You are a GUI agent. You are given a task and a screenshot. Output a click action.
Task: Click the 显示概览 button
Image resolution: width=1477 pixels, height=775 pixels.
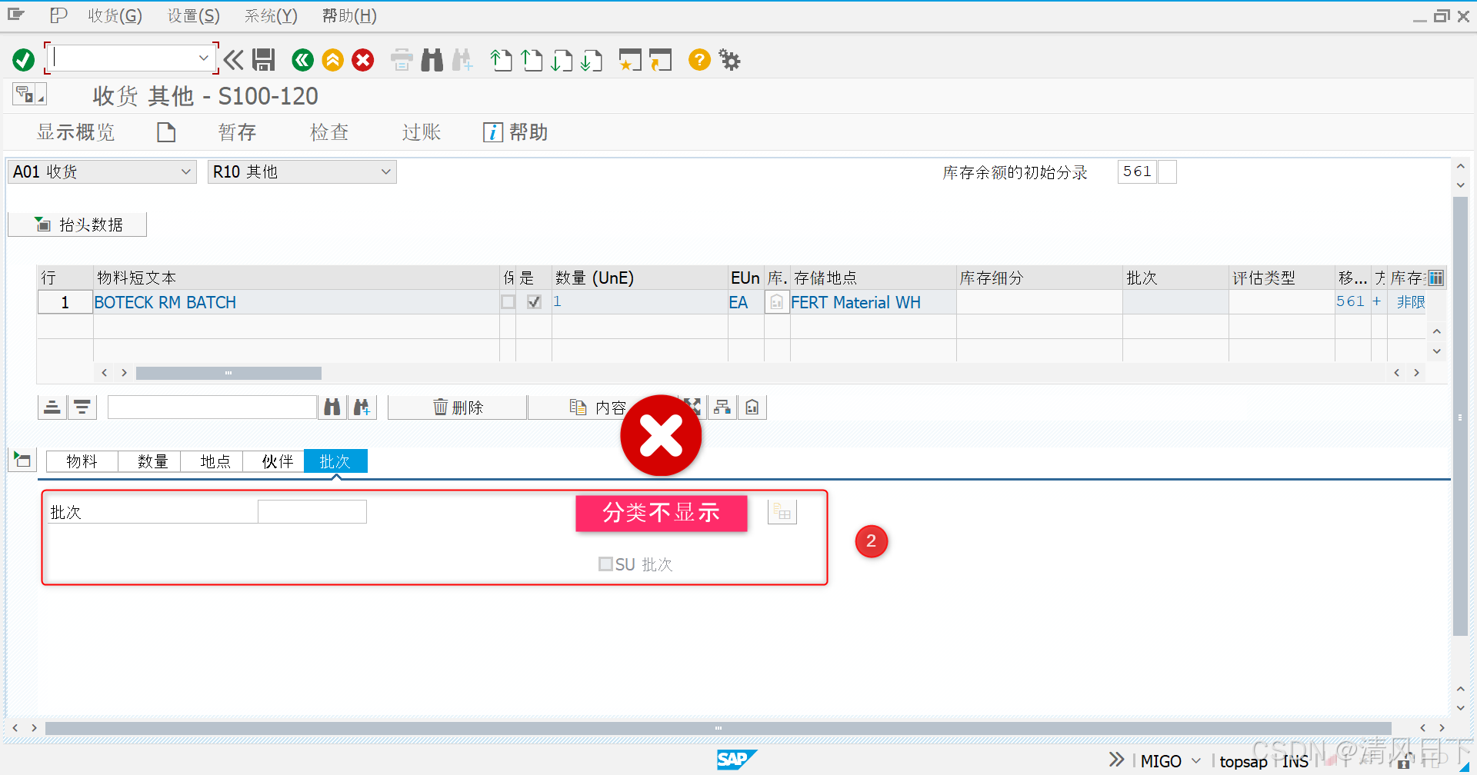[75, 132]
